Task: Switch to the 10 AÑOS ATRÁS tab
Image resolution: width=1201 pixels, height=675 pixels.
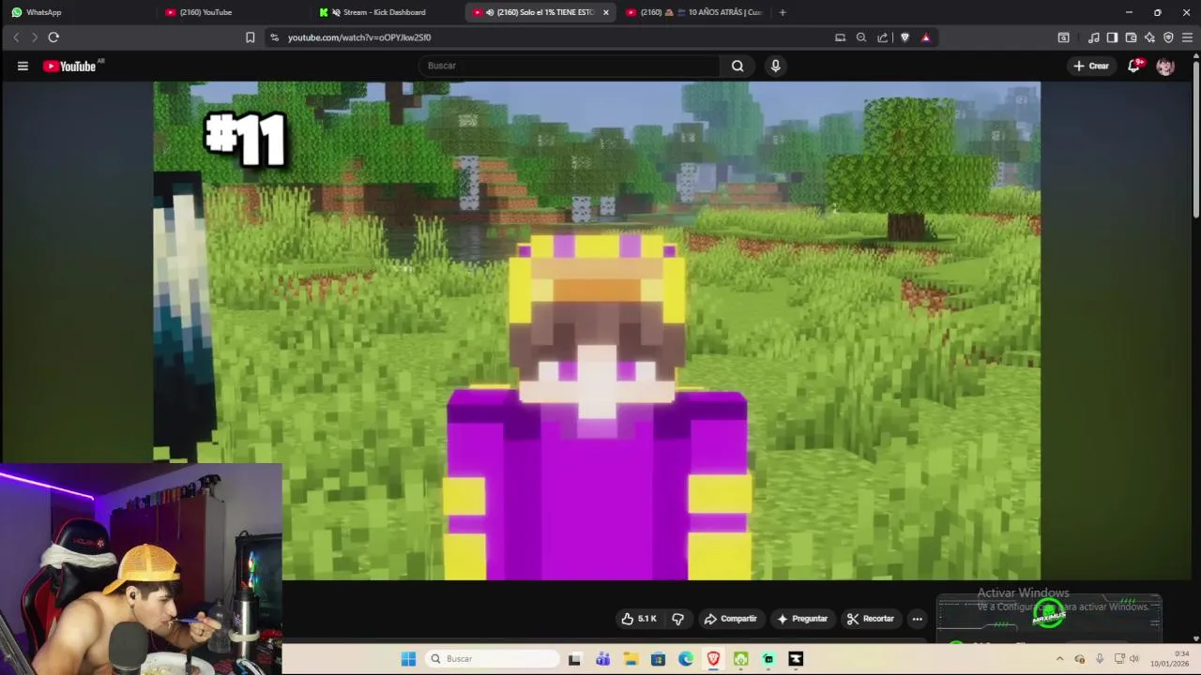Action: pyautogui.click(x=694, y=12)
